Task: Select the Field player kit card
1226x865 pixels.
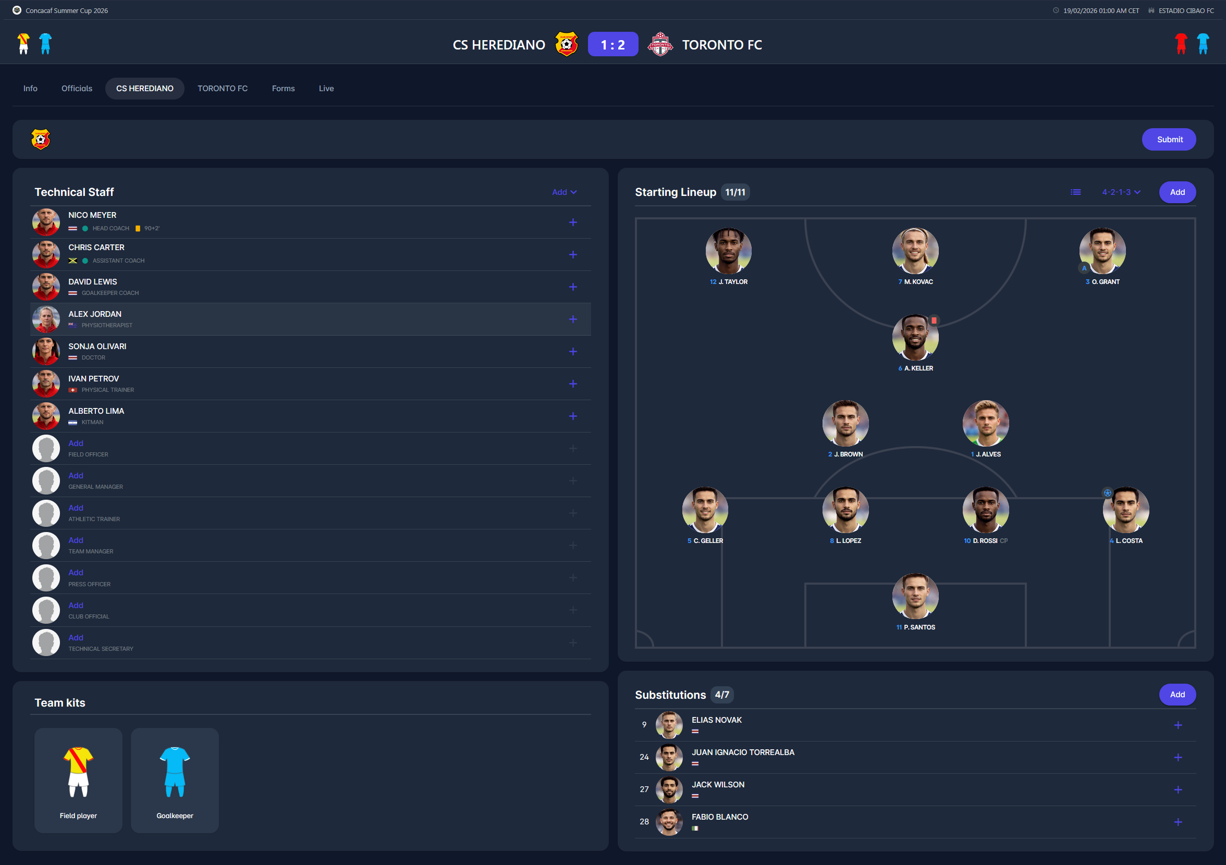Action: pos(78,780)
